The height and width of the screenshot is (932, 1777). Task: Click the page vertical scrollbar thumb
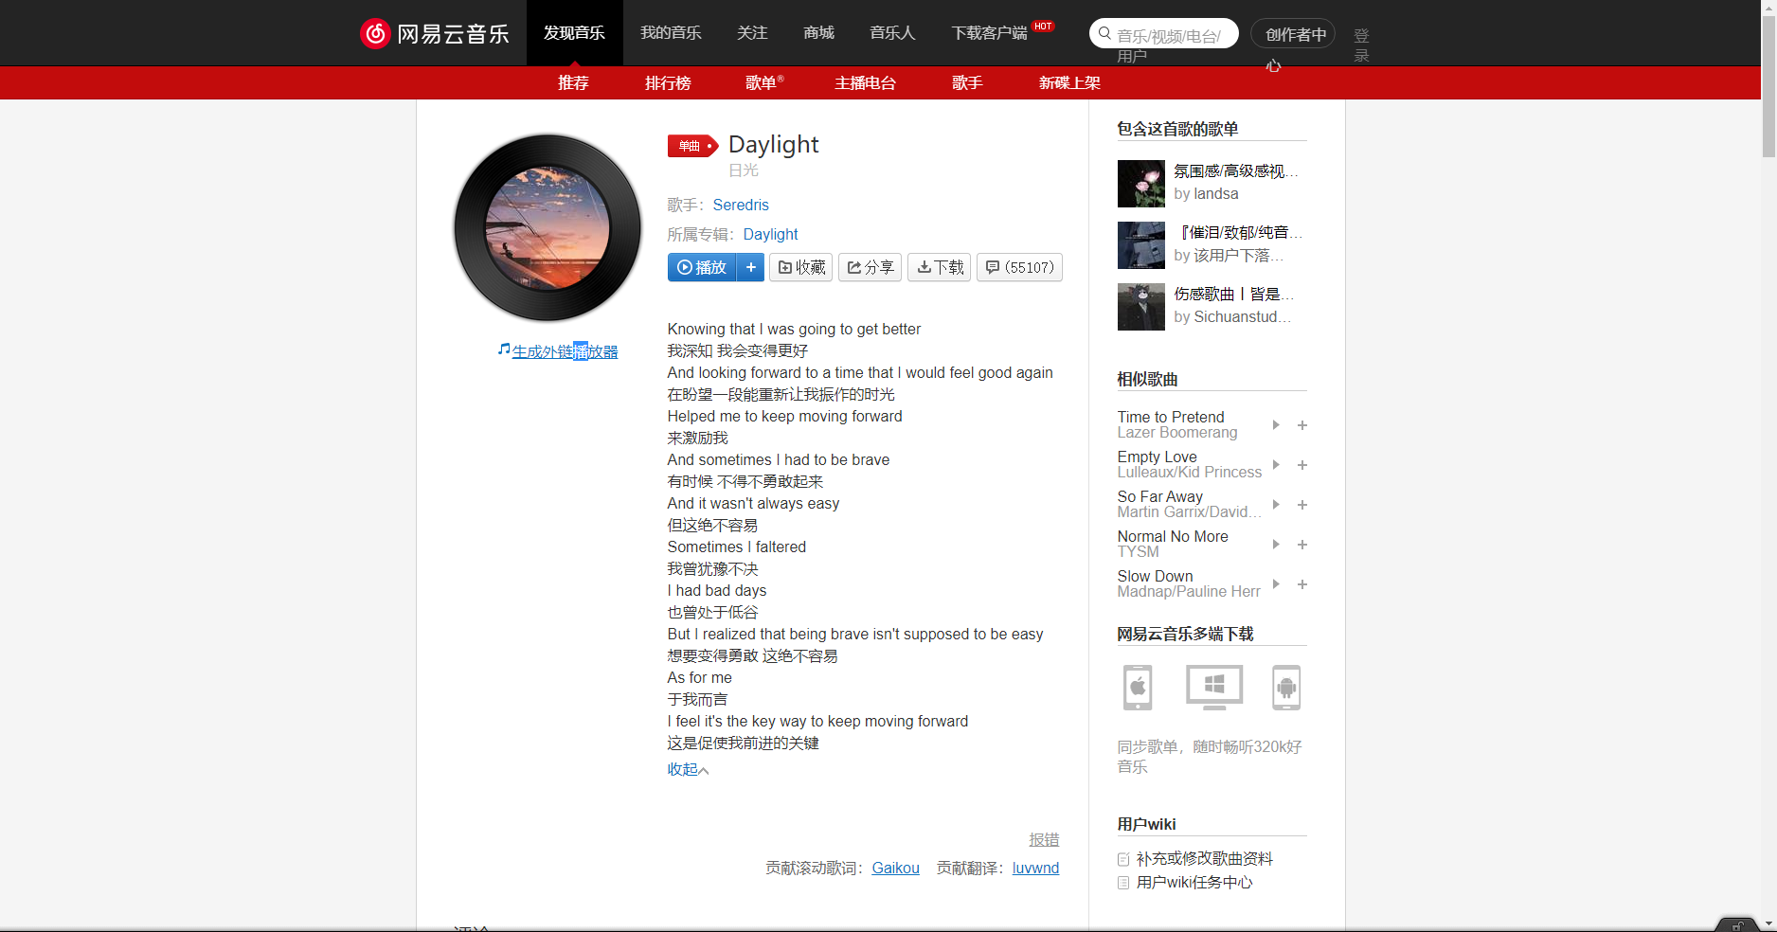(1768, 85)
